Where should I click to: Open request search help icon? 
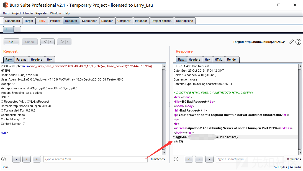point(4,159)
